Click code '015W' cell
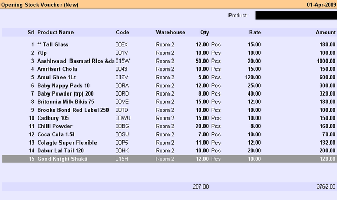The width and height of the screenshot is (337, 200). (123, 61)
